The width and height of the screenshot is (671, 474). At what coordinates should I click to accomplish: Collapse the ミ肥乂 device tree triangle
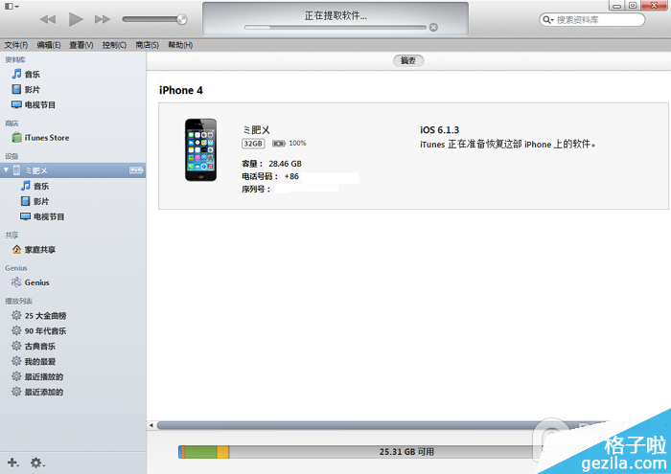coord(6,170)
